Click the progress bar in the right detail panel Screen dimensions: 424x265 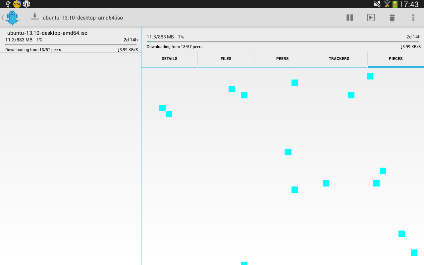coord(284,42)
